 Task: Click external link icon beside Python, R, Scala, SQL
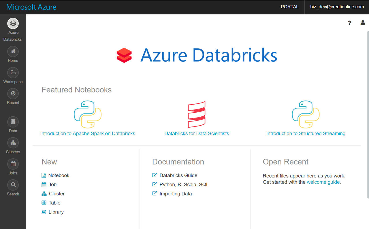pyautogui.click(x=155, y=184)
